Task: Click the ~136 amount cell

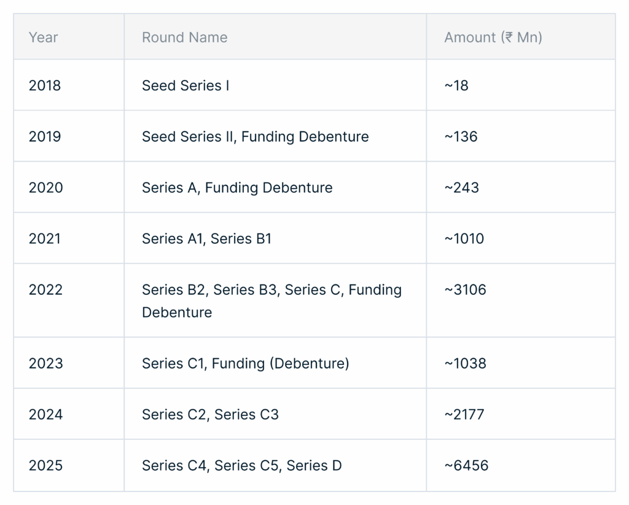Action: 521,136
